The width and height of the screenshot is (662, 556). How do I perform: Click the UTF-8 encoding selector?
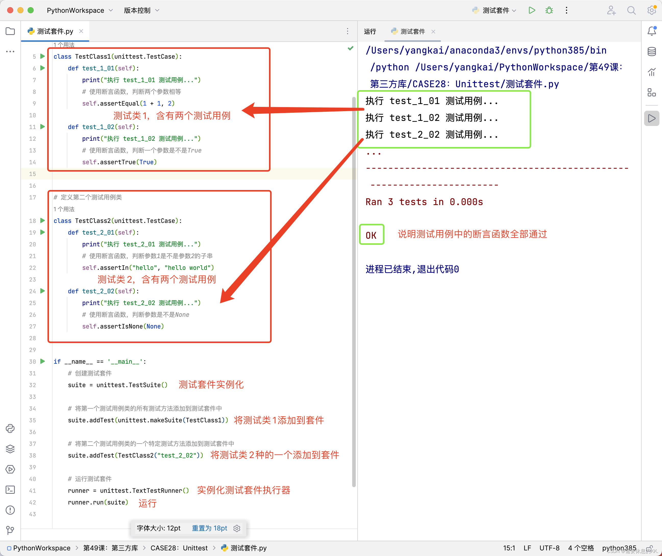pyautogui.click(x=549, y=548)
